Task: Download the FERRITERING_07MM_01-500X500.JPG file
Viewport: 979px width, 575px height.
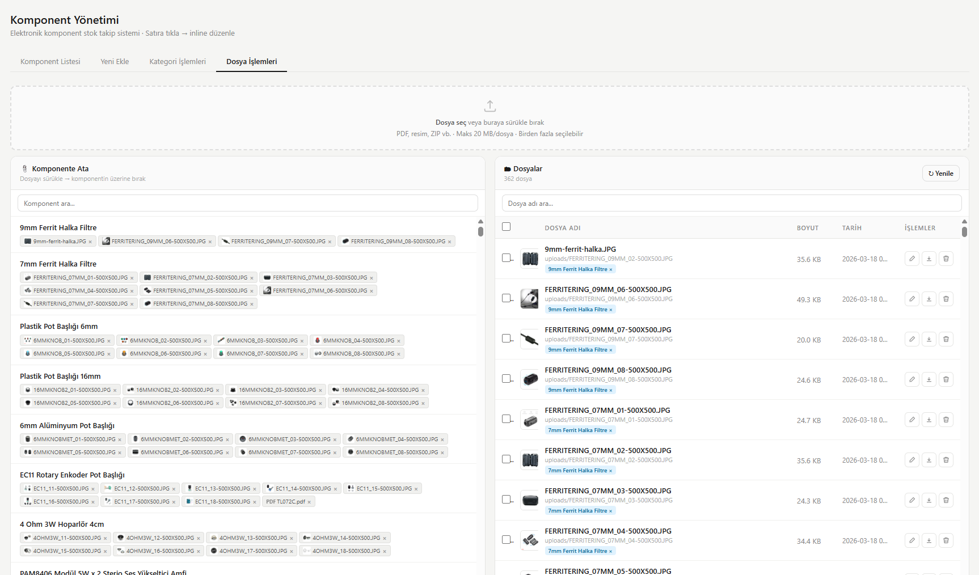Action: point(929,420)
